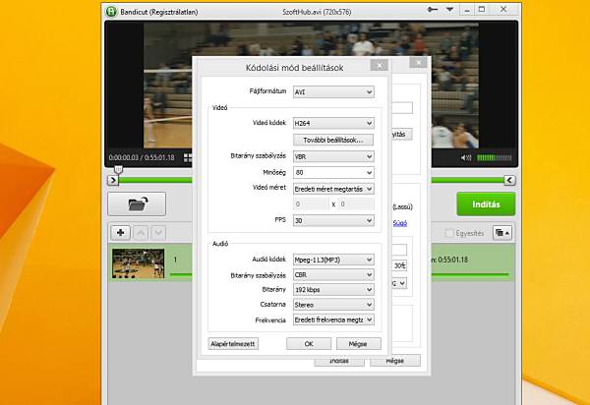Click the end marker arrow on the timeline
The width and height of the screenshot is (590, 405).
[509, 180]
